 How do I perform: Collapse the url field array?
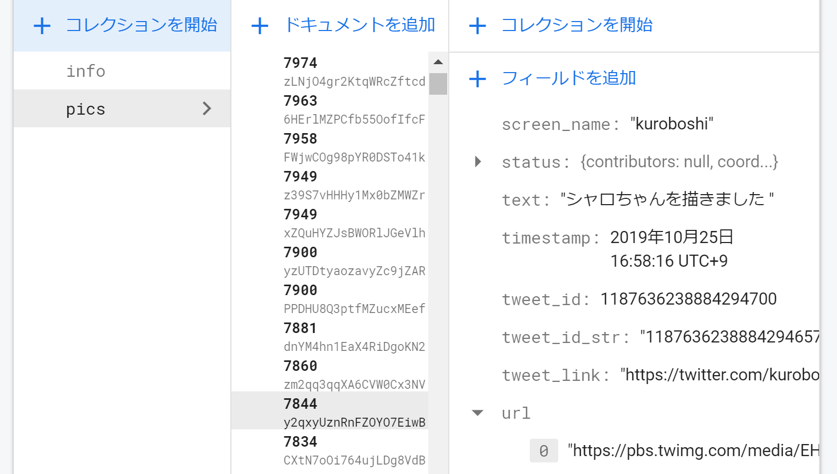478,413
